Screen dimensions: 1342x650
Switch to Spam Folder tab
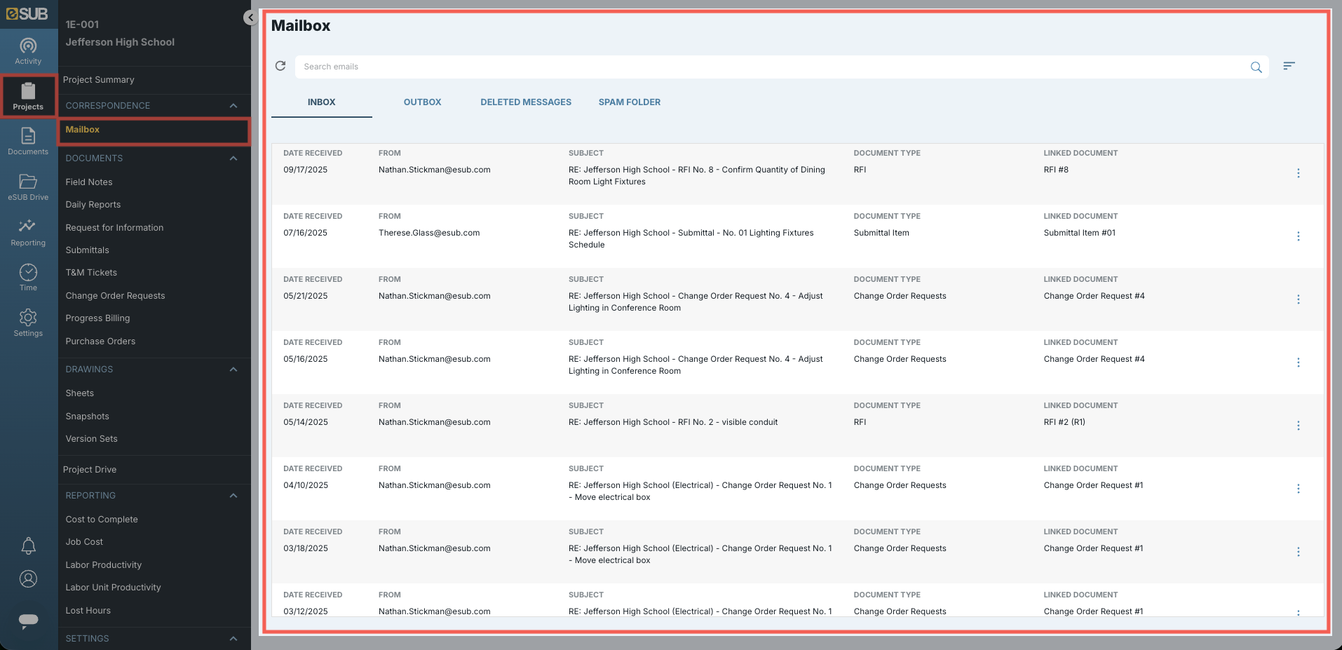coord(630,102)
